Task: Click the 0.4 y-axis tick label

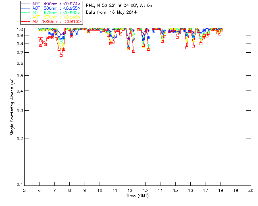Action: pos(20,91)
